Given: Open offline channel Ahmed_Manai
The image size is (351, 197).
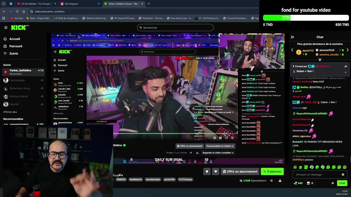Looking at the screenshot, I should (x=23, y=96).
